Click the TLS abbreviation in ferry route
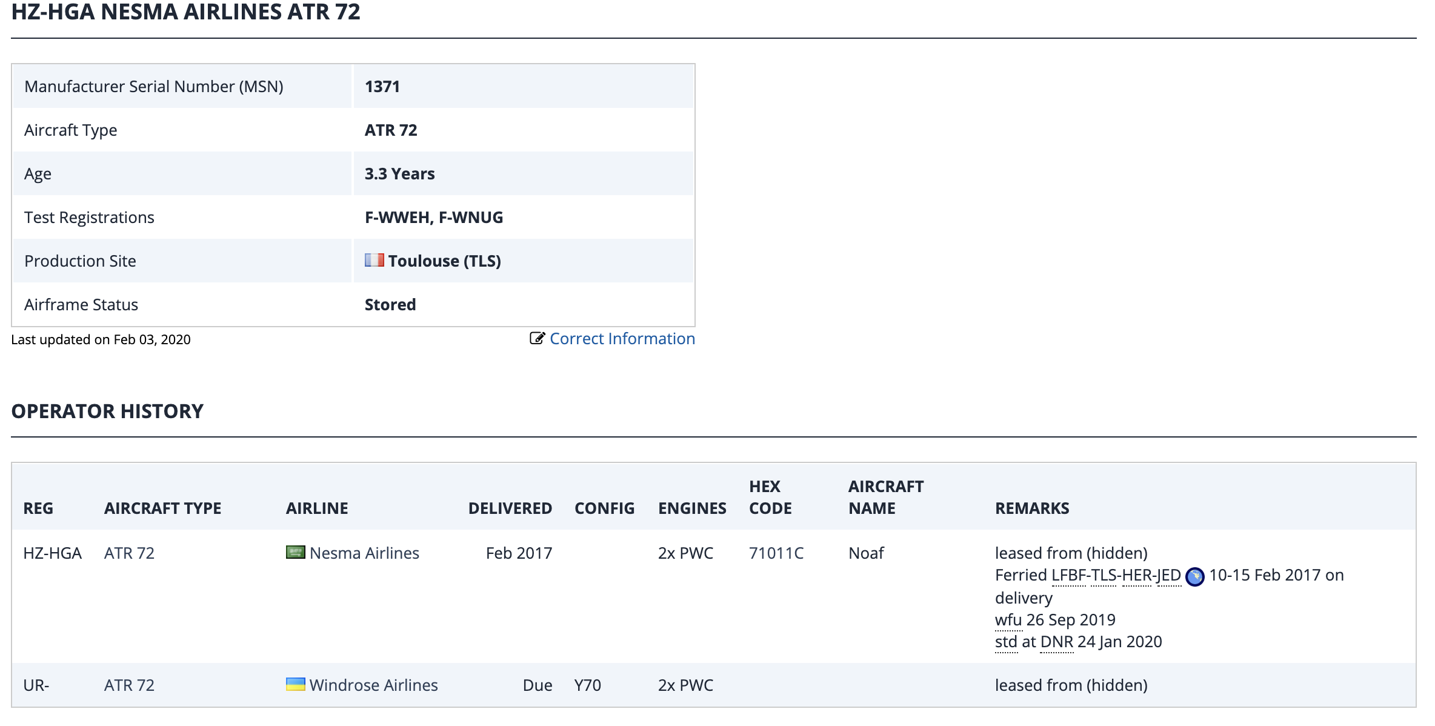Image resolution: width=1435 pixels, height=726 pixels. click(1103, 575)
